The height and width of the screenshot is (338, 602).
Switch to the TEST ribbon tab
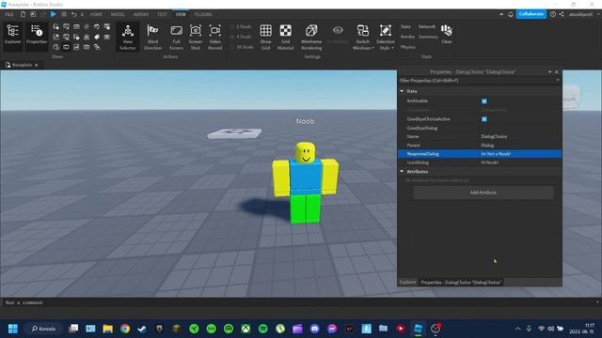tap(162, 14)
